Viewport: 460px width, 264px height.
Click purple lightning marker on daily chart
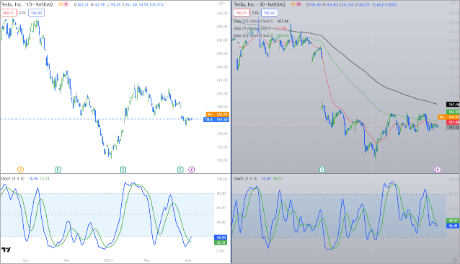[191, 170]
